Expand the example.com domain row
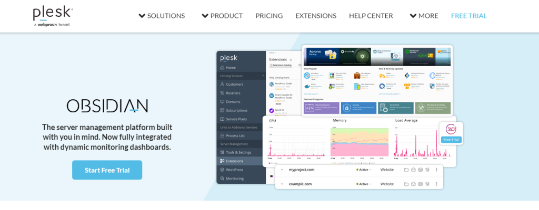This screenshot has height=210, width=539. point(282,184)
